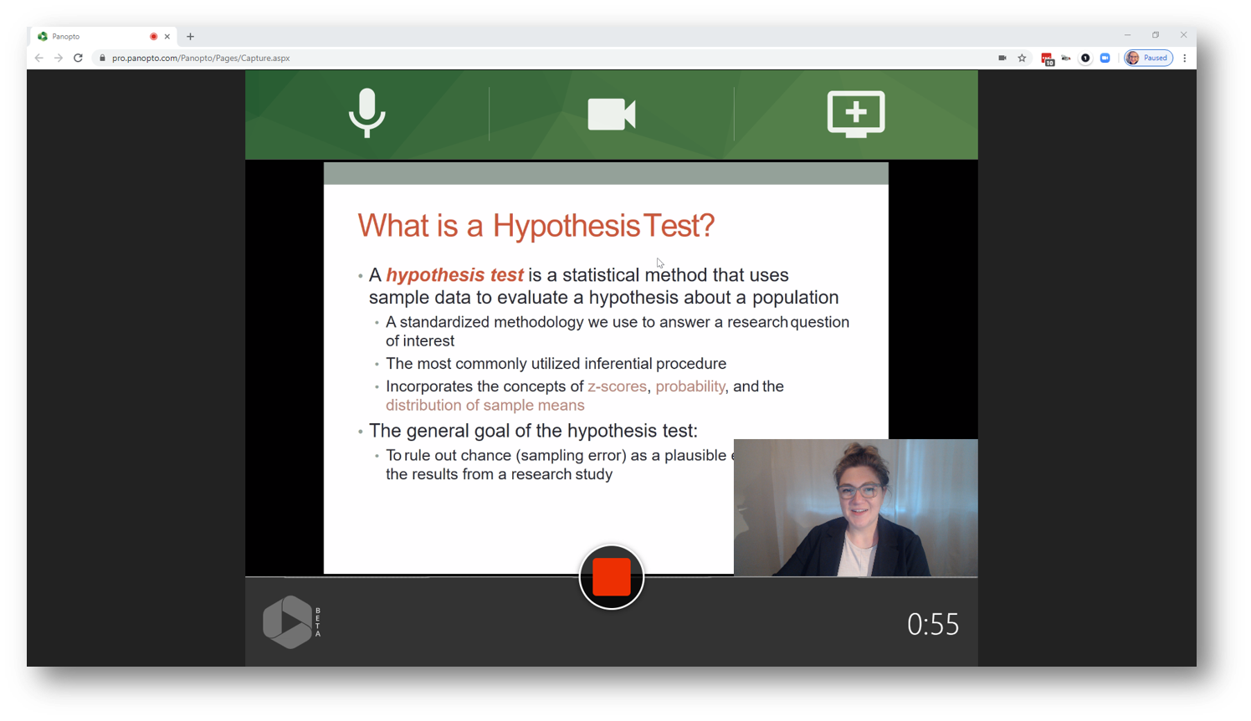
Task: Reload the Panopto capture page
Action: [x=78, y=59]
